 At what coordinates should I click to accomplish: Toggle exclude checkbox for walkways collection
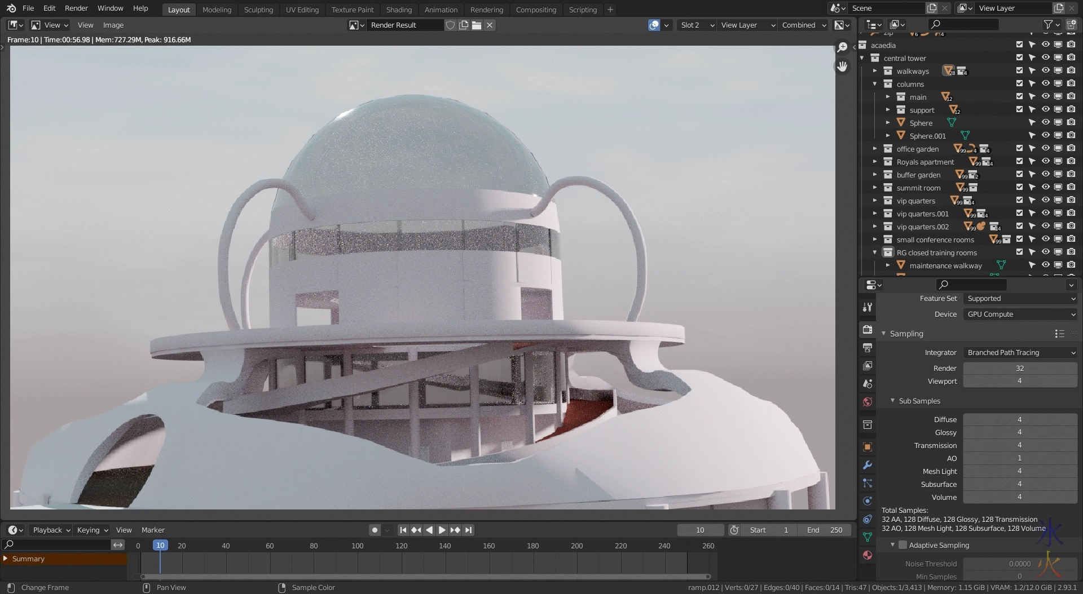(1019, 71)
